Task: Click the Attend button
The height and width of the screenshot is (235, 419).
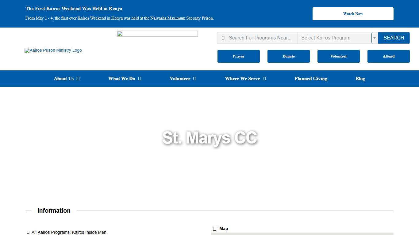Action: click(388, 56)
